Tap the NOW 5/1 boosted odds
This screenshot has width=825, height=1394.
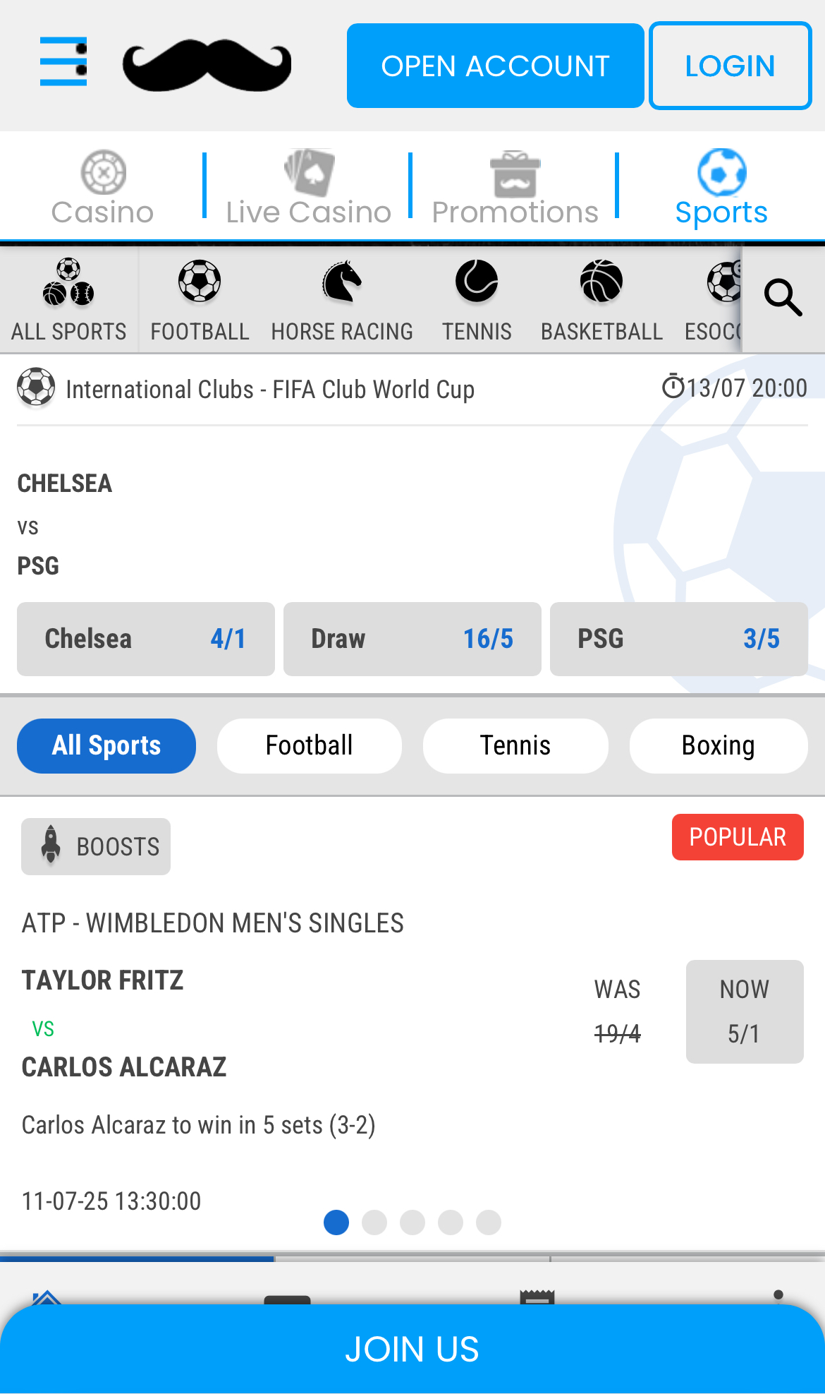745,1011
